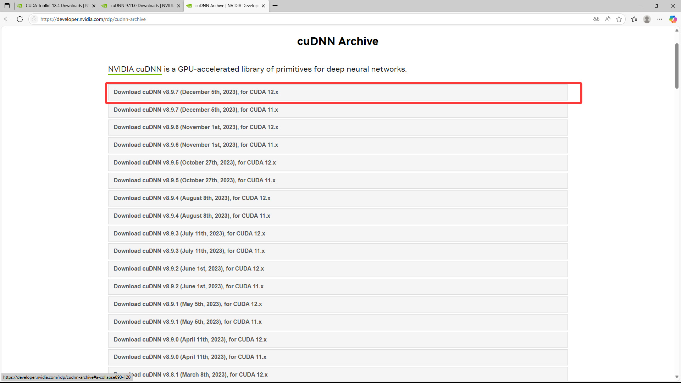Expand cuDNN v8.9.3 for CUDA 12.x
This screenshot has height=383, width=681.
pos(338,234)
